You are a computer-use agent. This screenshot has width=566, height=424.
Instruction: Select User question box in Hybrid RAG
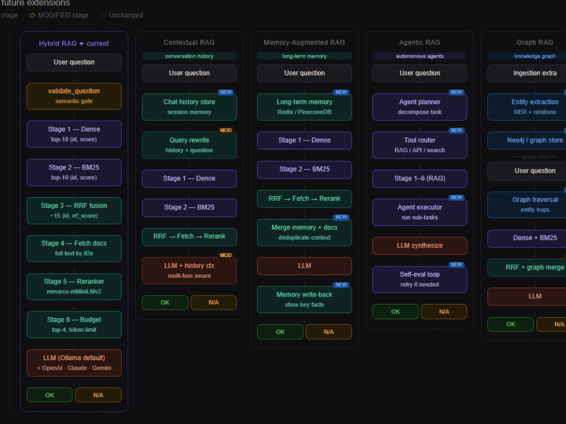(x=74, y=62)
